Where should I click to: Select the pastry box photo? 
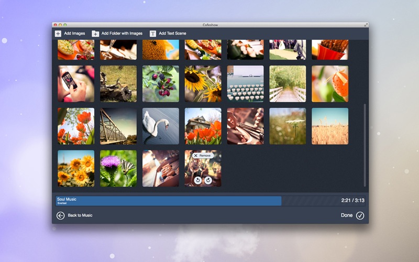coord(161,168)
